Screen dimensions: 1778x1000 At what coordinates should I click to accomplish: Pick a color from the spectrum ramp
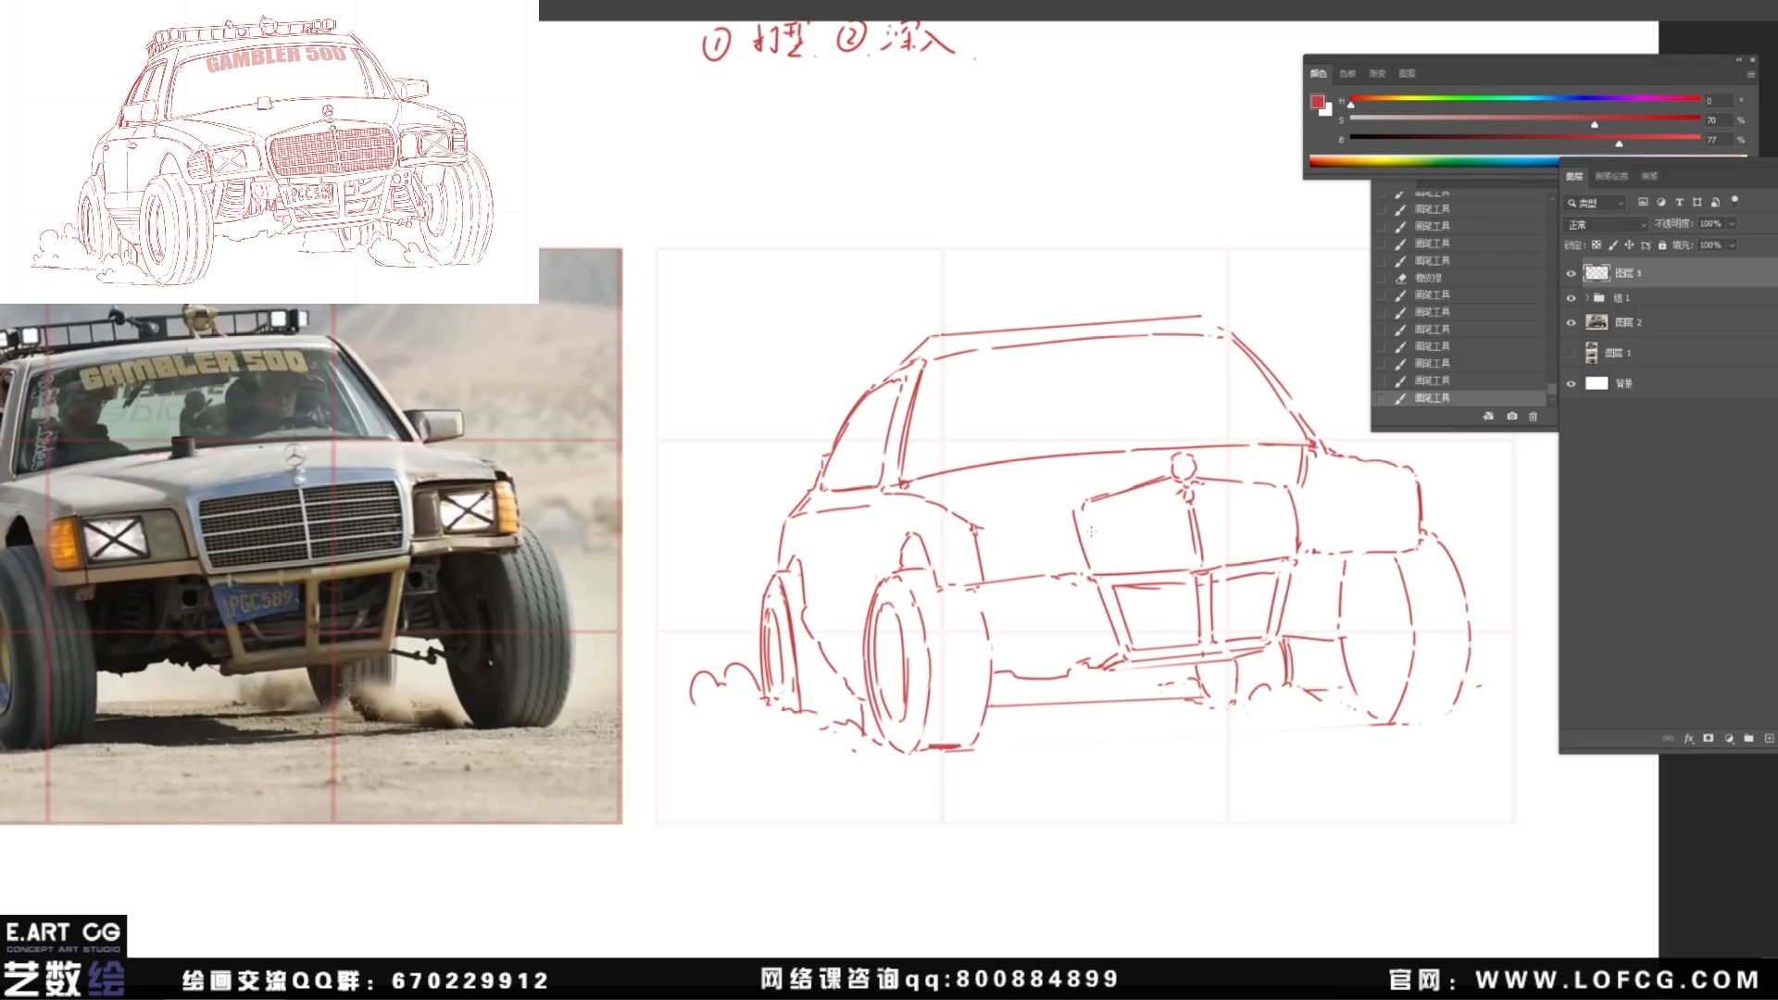tap(1434, 161)
